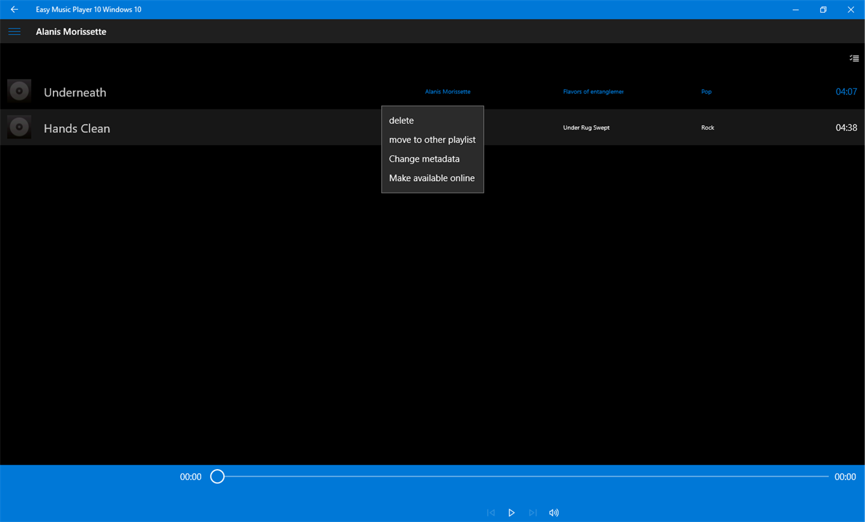Click the elapsed time 00:00 label
Image resolution: width=865 pixels, height=522 pixels.
tap(191, 477)
